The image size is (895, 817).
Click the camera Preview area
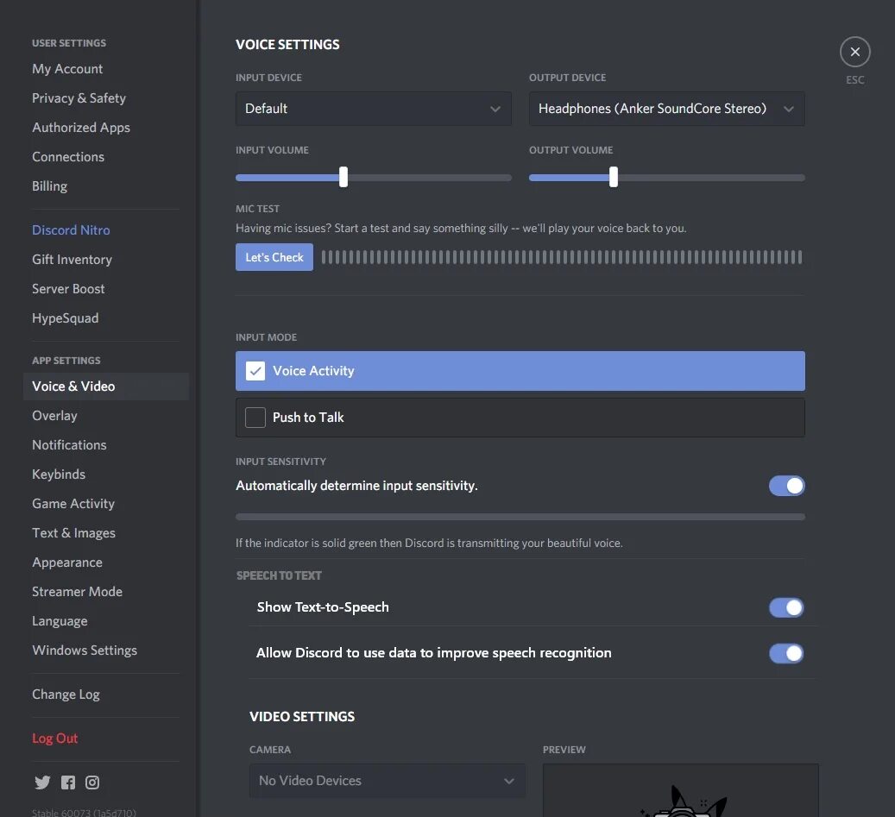click(680, 790)
